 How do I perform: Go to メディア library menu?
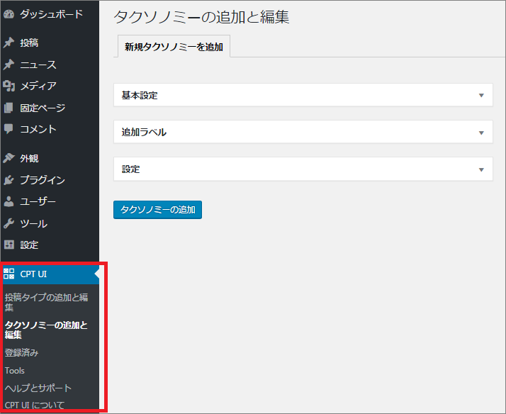tap(38, 86)
